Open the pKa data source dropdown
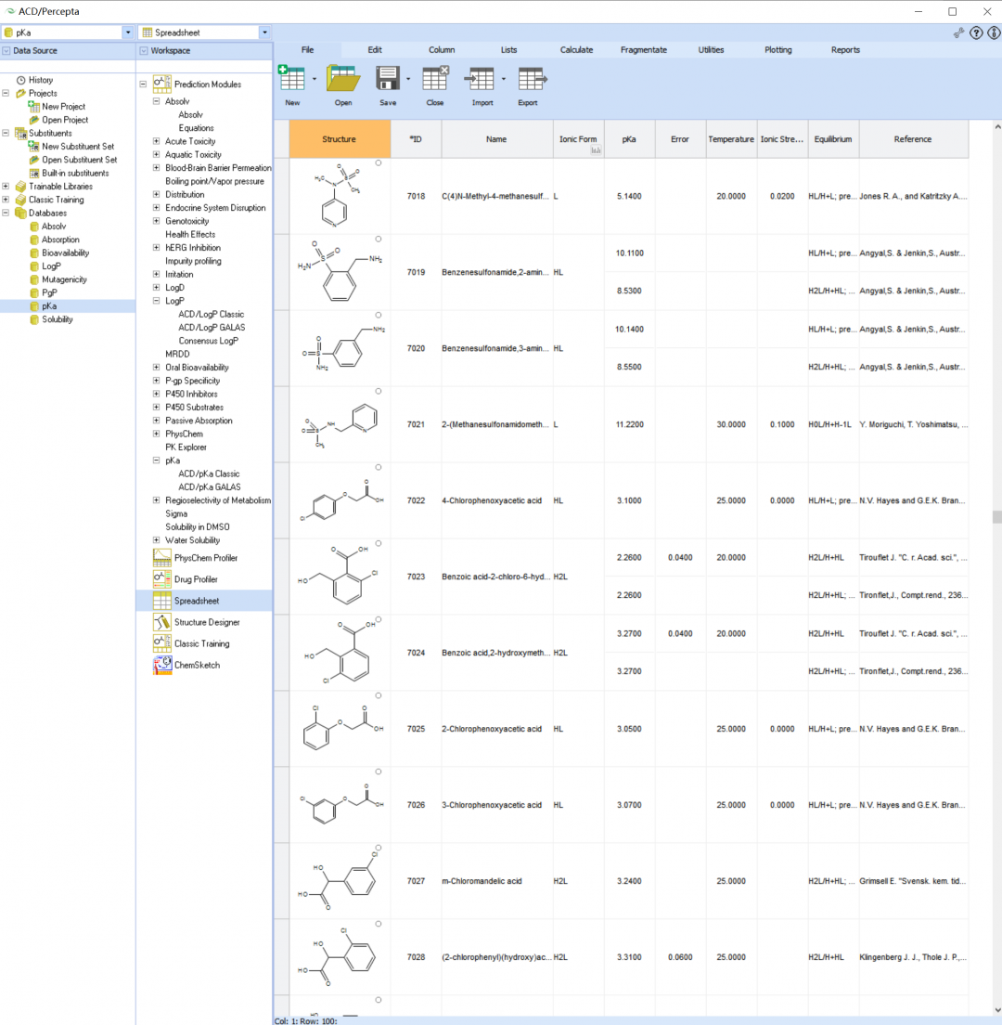Image resolution: width=1002 pixels, height=1025 pixels. (x=127, y=32)
